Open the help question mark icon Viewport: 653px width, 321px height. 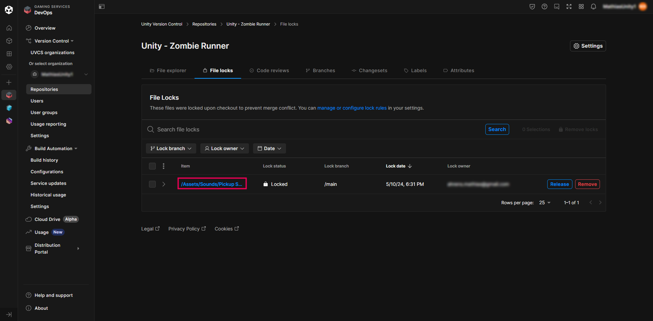(544, 6)
